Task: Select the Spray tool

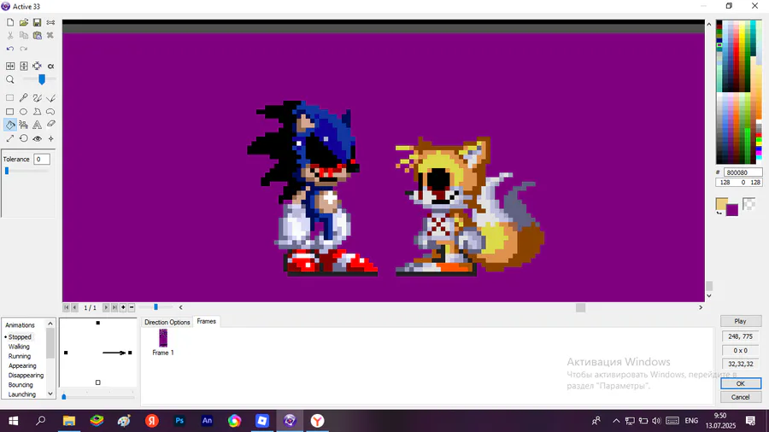Action: coord(24,125)
